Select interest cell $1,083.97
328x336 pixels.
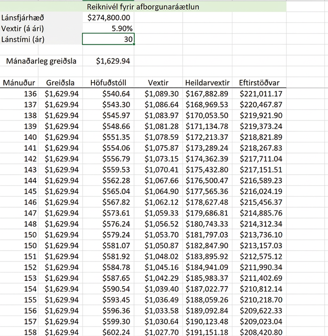click(158, 115)
